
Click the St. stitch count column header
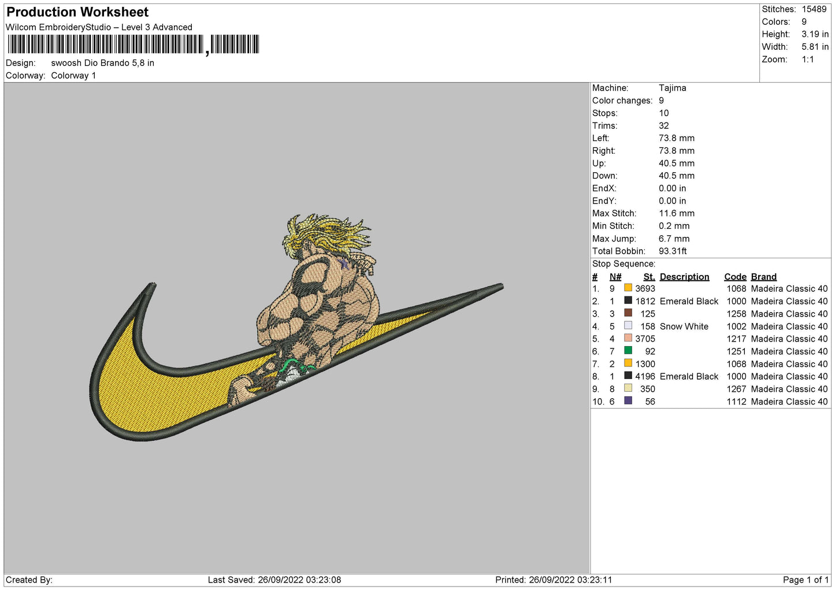(649, 277)
